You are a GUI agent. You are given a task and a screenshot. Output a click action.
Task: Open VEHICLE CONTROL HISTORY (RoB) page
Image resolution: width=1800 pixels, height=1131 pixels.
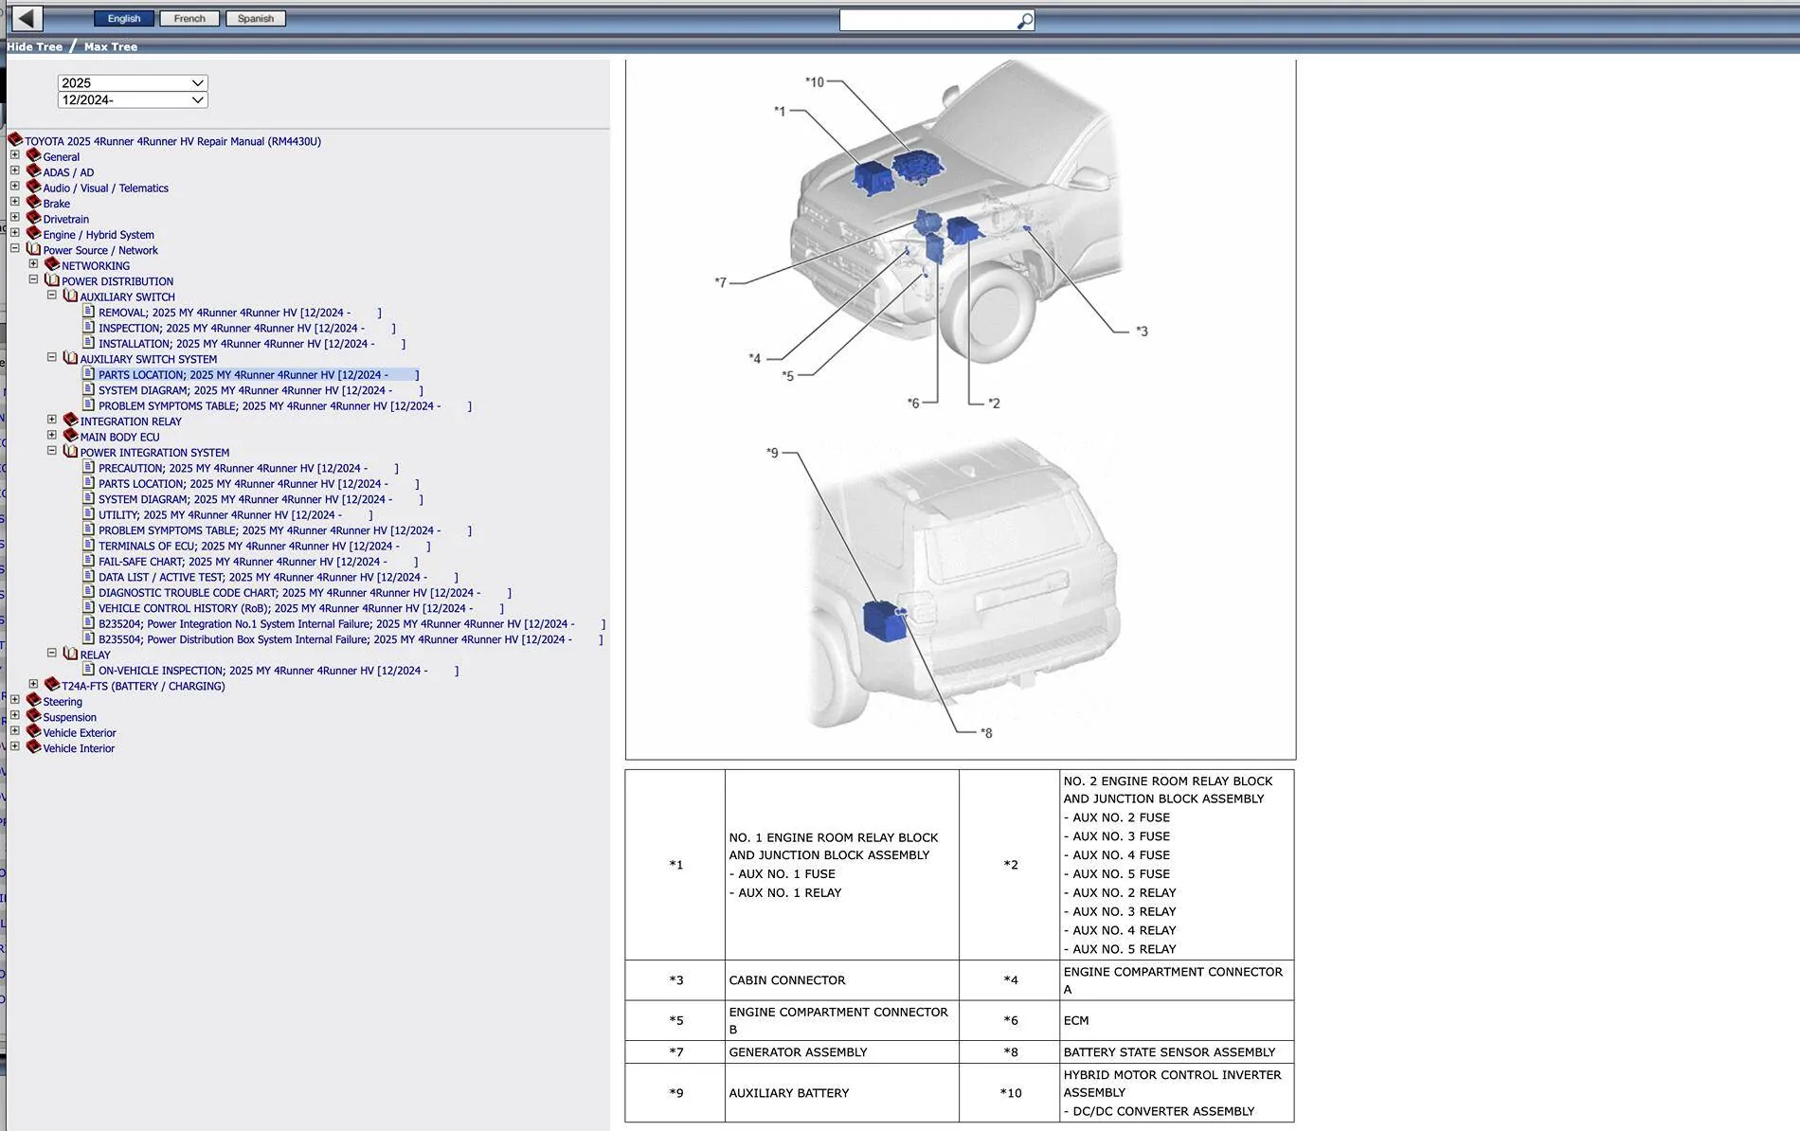pos(301,608)
